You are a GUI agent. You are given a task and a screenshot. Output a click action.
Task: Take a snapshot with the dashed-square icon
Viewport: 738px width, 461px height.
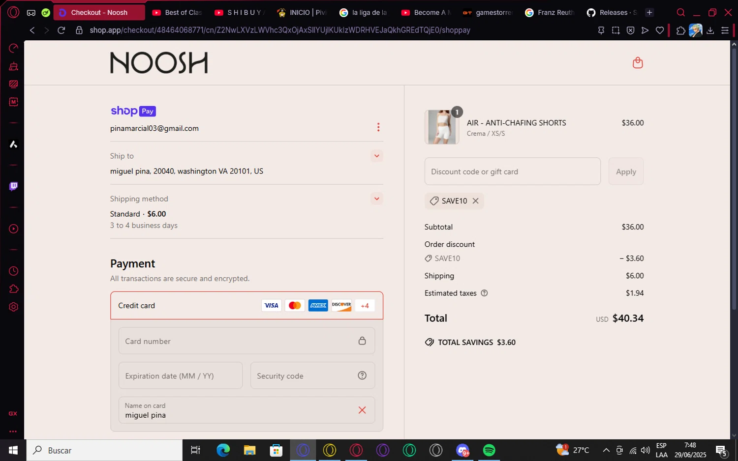click(x=615, y=30)
